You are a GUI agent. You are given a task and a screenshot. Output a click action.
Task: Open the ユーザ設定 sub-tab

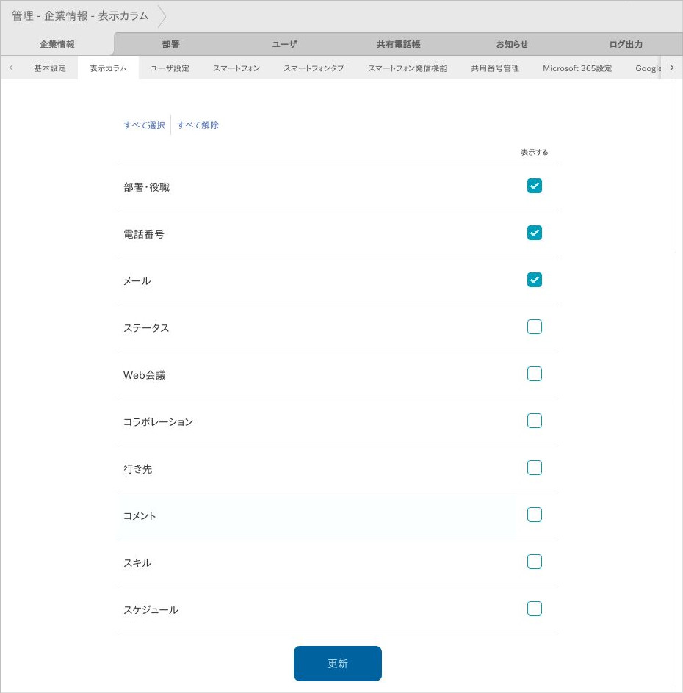(170, 68)
